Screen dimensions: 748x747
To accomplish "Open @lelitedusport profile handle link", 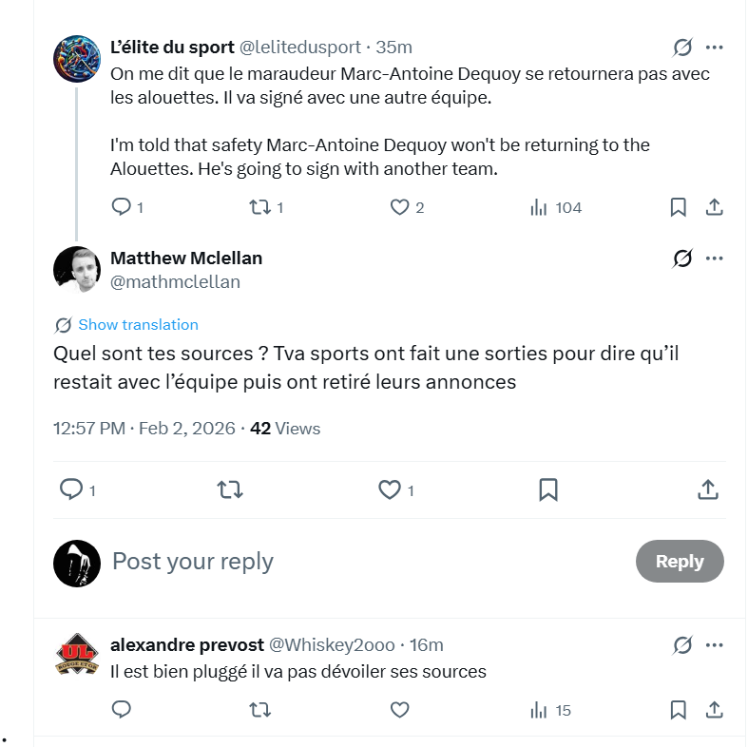I will [299, 47].
